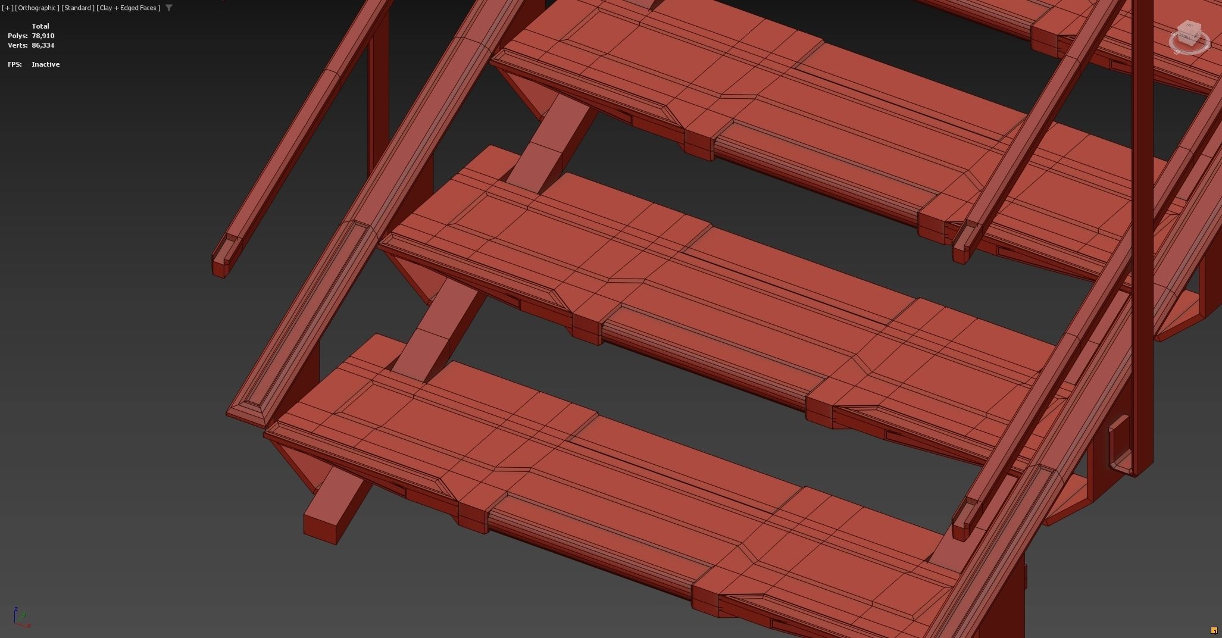Open the Clay + Edged Faces shading menu

(128, 8)
